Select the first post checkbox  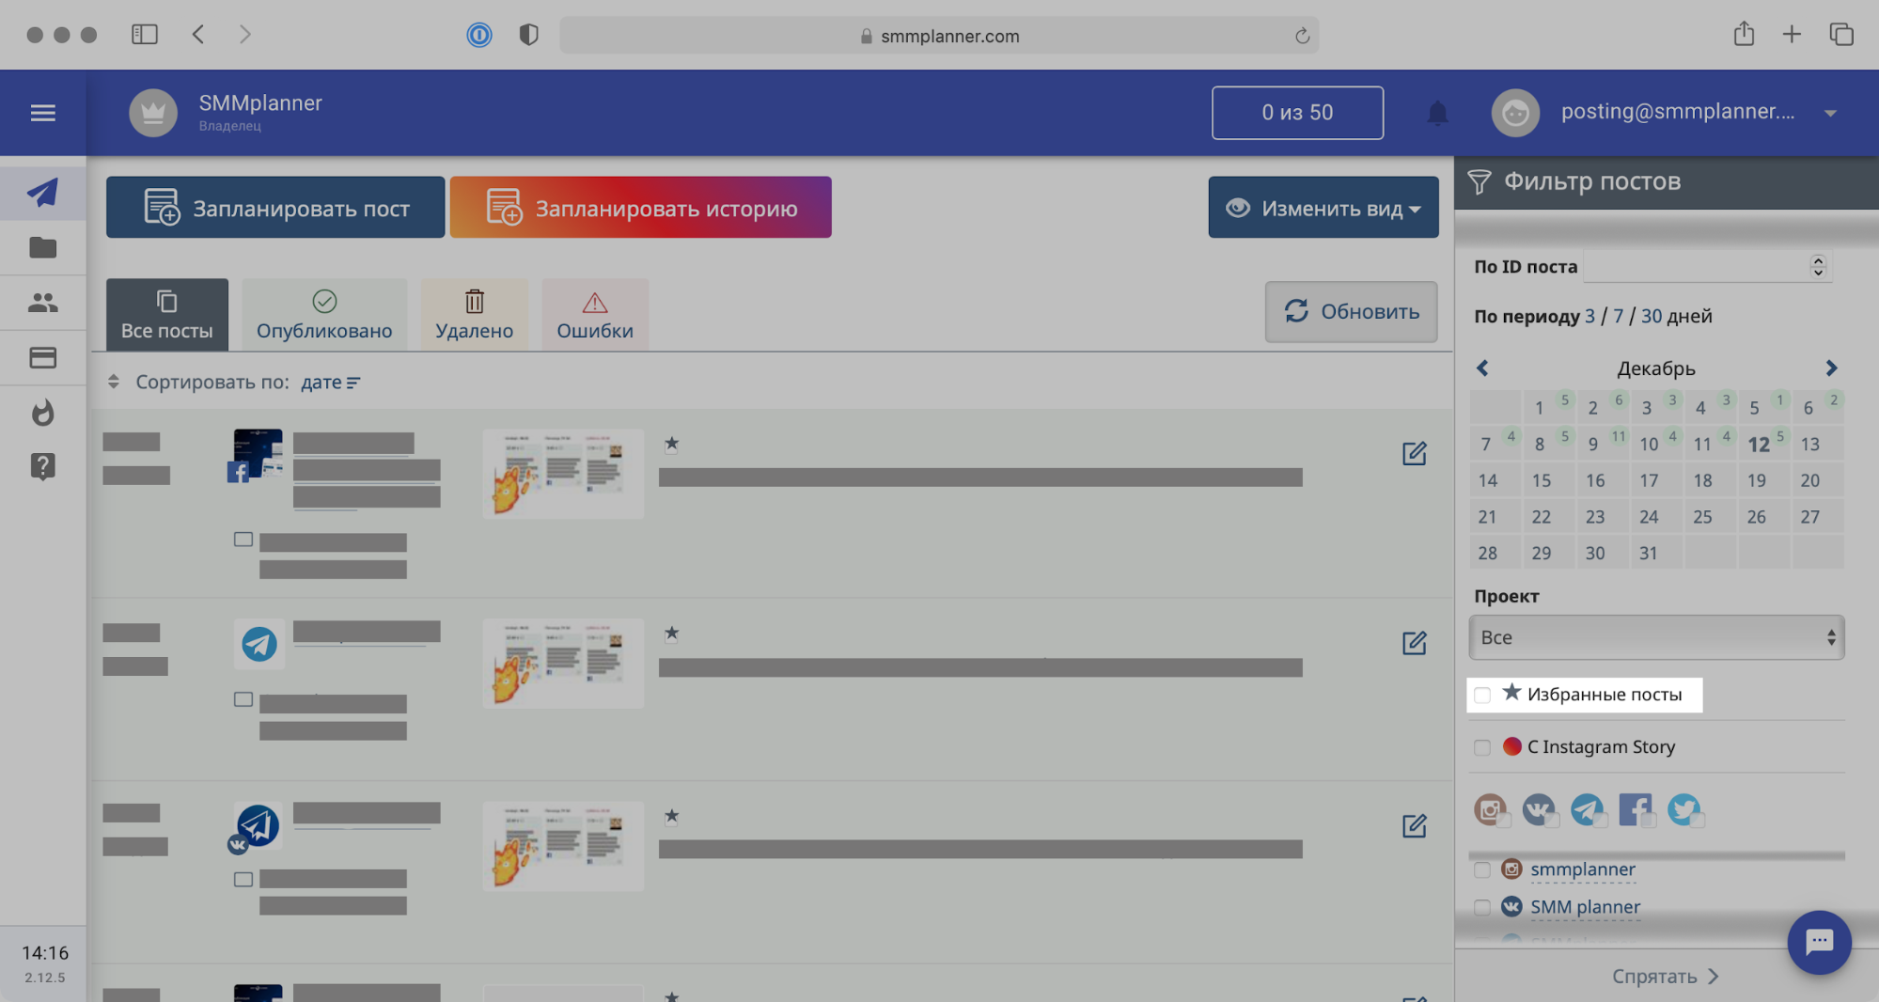243,540
